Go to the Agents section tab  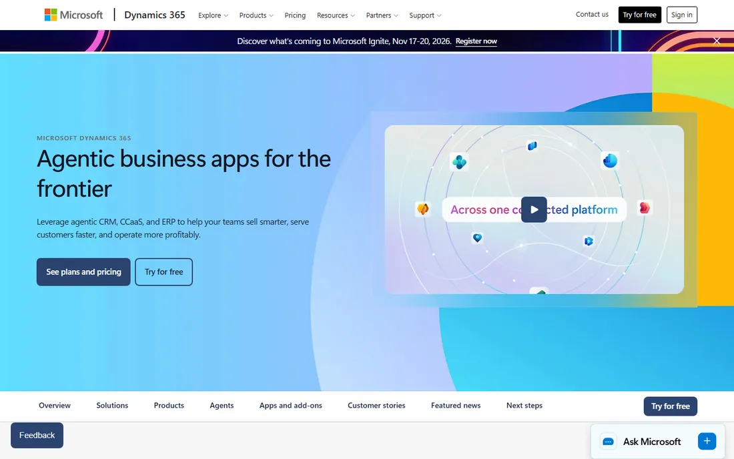coord(222,406)
